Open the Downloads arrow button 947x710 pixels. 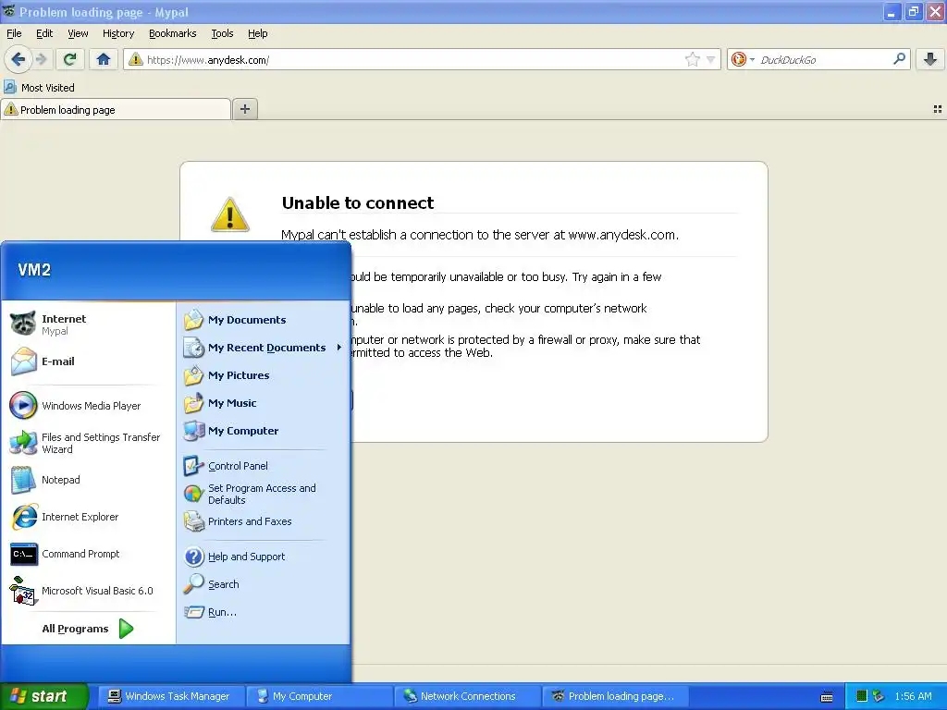click(x=930, y=59)
